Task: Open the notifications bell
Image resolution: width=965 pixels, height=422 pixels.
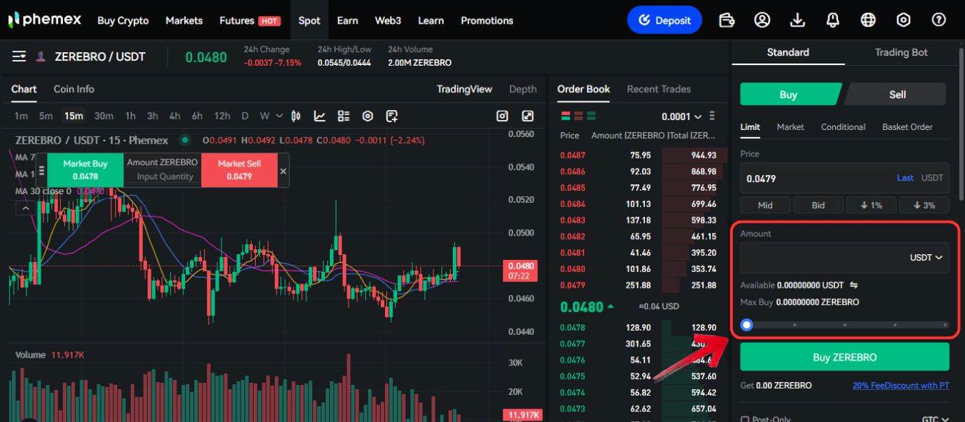Action: tap(833, 20)
